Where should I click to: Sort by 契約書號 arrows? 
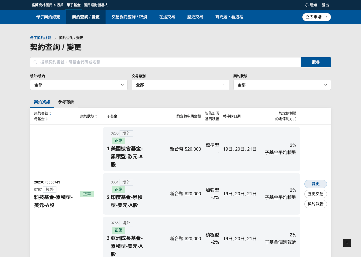point(50,113)
